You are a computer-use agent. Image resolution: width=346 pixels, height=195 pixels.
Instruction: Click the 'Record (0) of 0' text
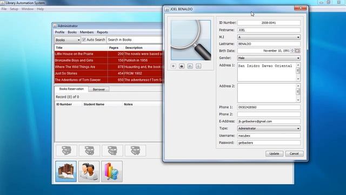(67, 97)
